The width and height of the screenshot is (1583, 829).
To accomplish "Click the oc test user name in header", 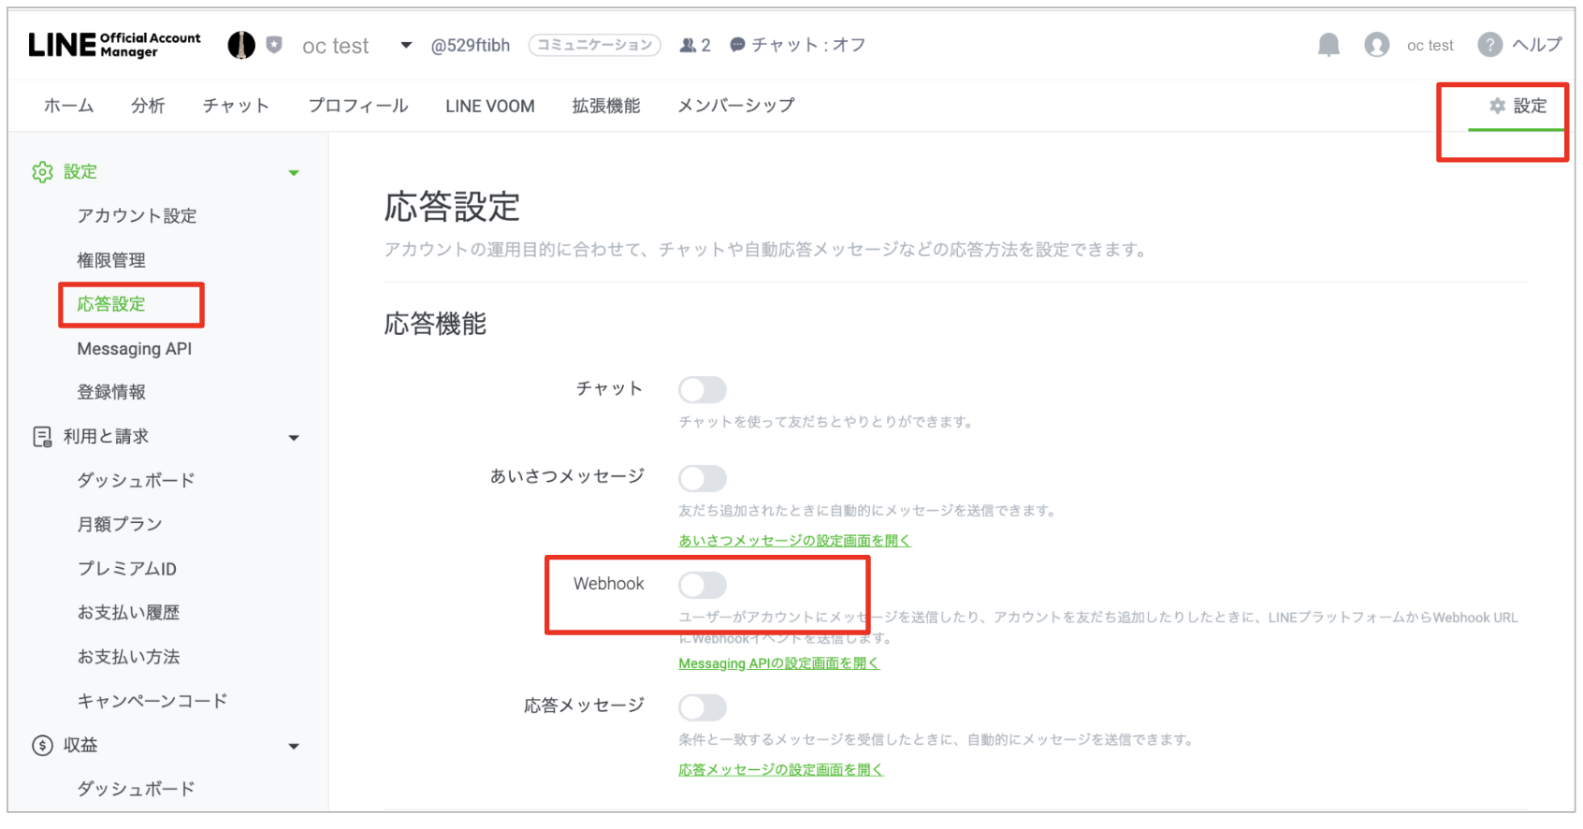I will click(1431, 45).
